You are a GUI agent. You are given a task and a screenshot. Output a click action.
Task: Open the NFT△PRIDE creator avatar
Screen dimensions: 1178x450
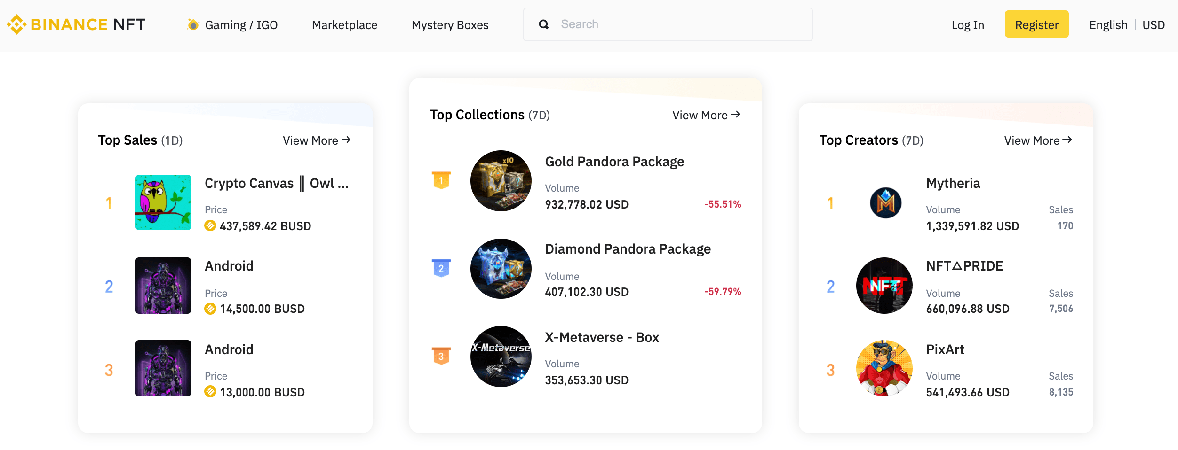click(884, 286)
